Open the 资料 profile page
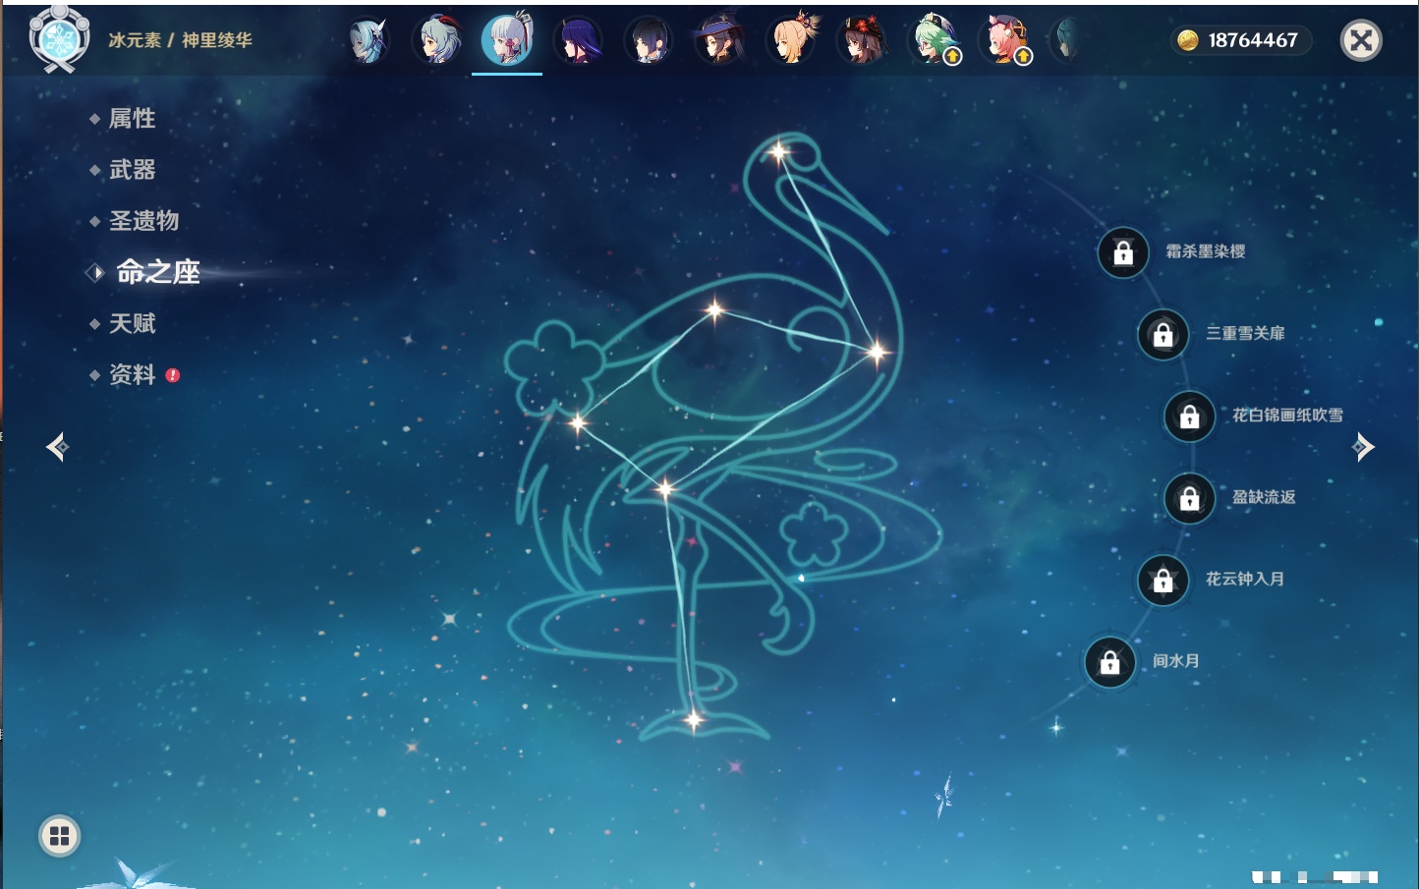Viewport: 1419px width, 889px height. coord(132,374)
